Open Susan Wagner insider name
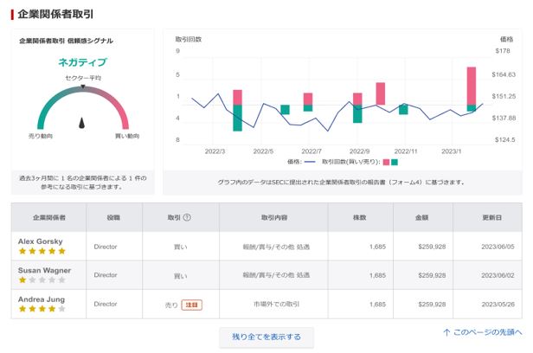This screenshot has width=533, height=353. pyautogui.click(x=44, y=270)
